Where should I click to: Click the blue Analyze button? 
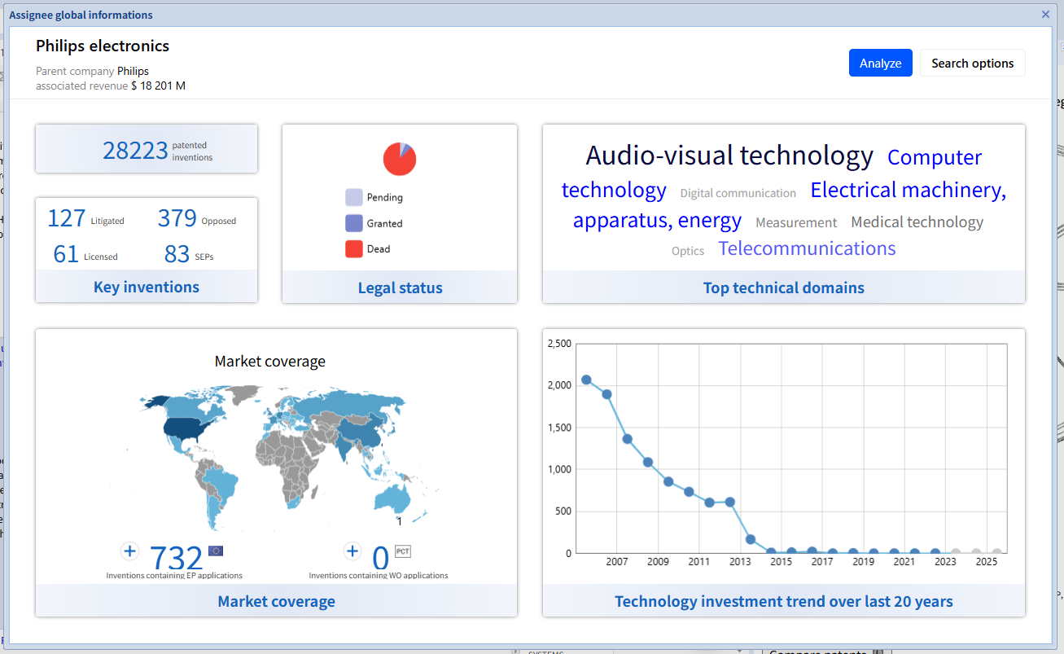(880, 64)
